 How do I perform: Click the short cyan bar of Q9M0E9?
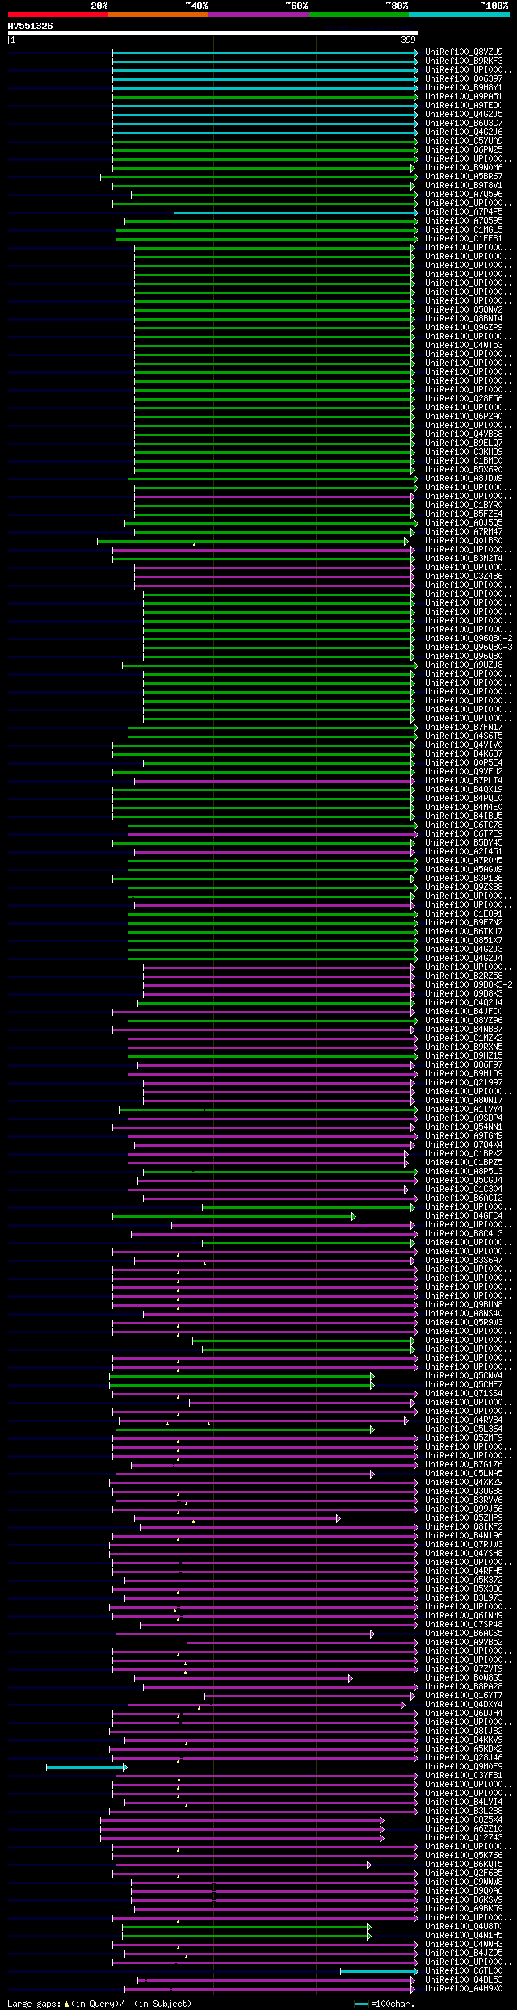[x=86, y=1767]
